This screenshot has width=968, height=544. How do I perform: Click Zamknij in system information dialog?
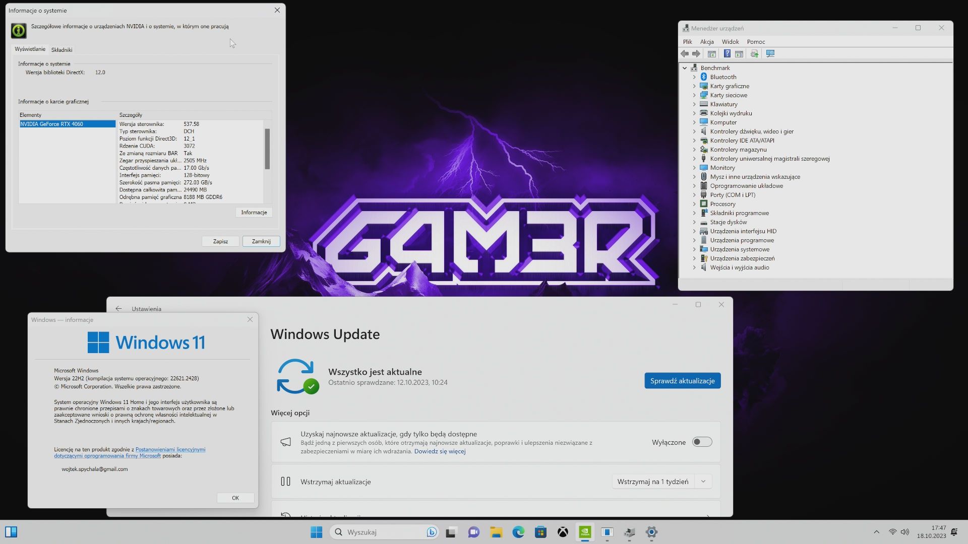click(x=261, y=241)
